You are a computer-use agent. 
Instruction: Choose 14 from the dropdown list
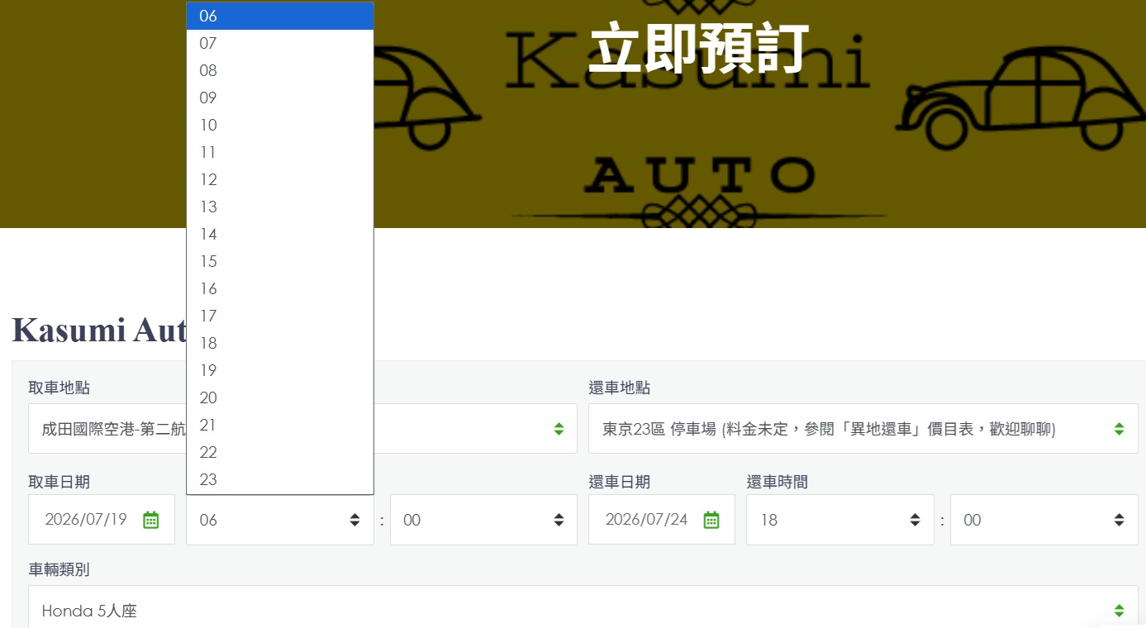(280, 234)
